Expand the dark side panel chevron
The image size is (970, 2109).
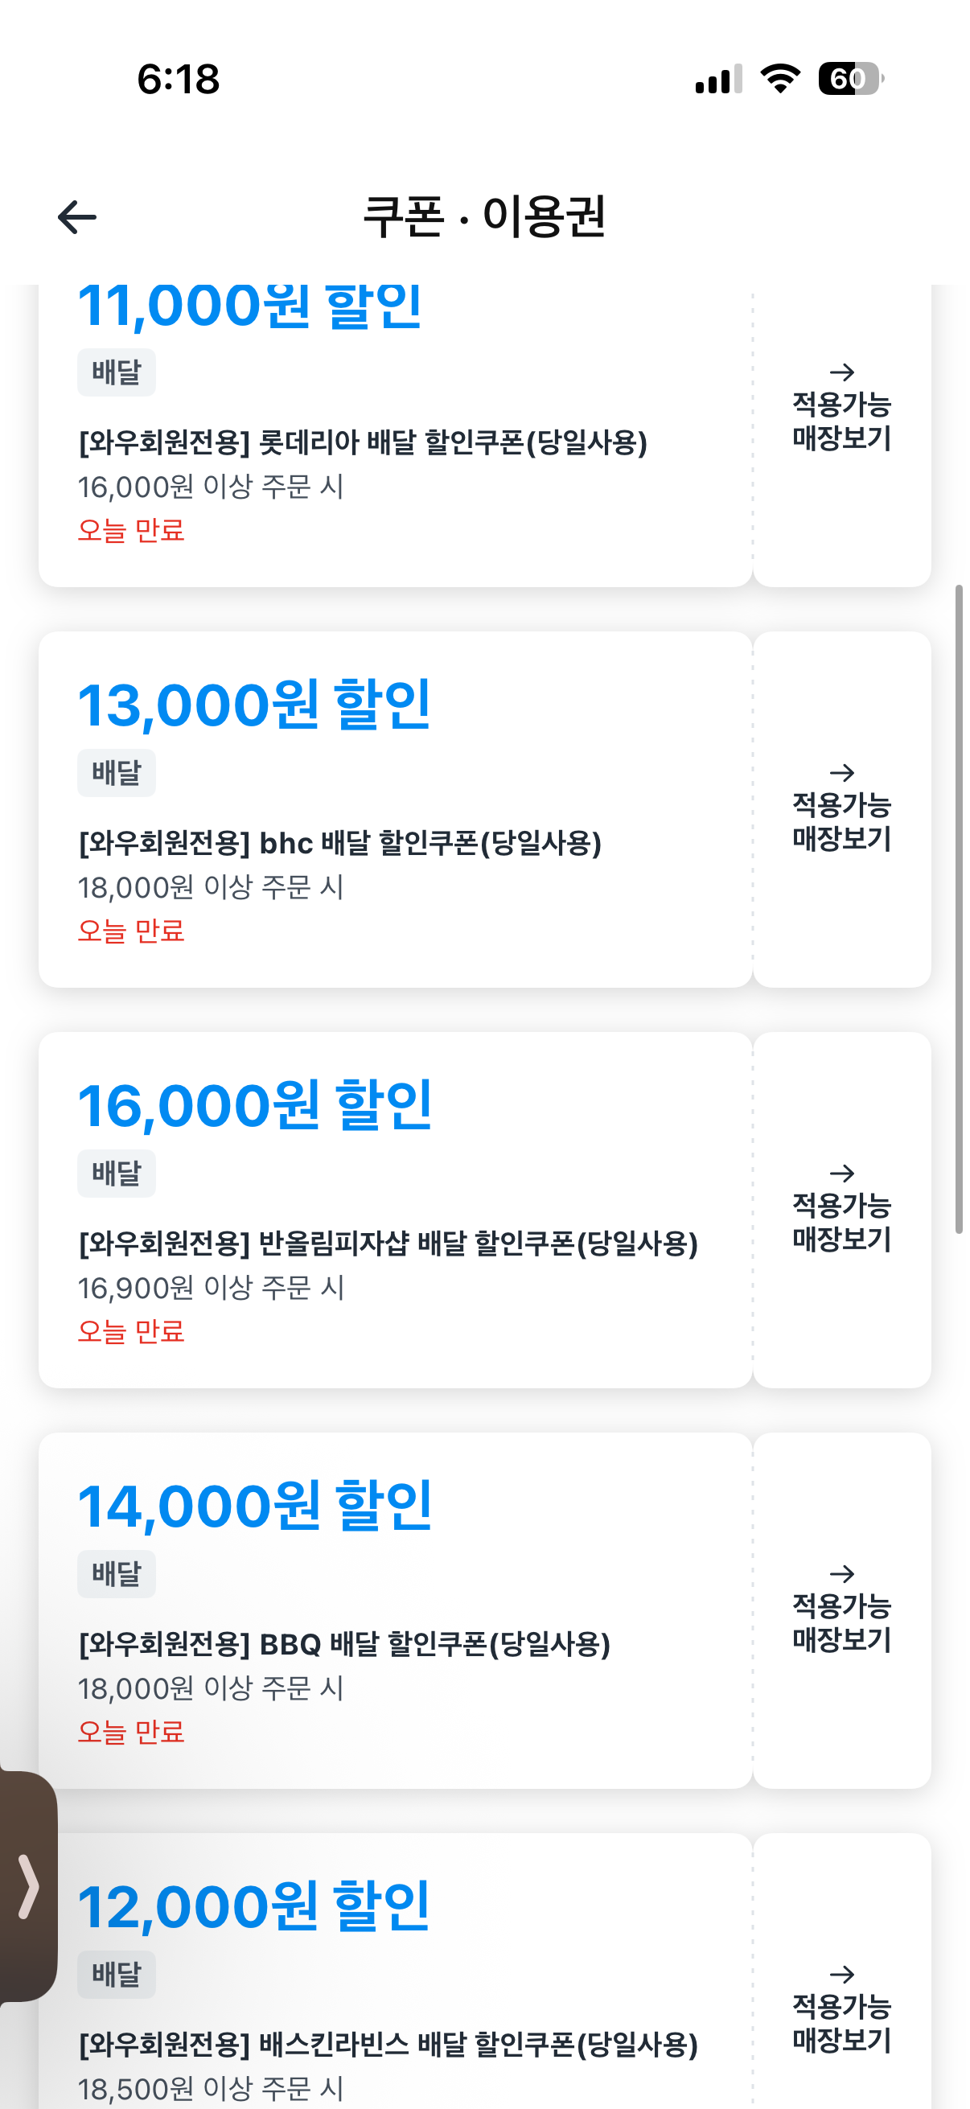28,1887
